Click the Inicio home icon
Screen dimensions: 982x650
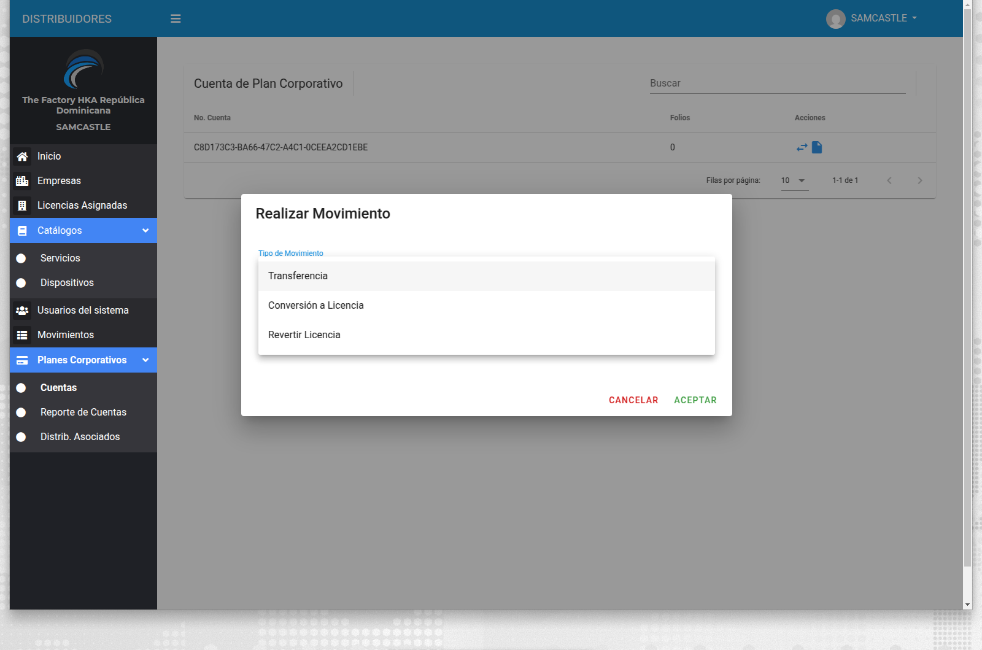[x=22, y=157]
